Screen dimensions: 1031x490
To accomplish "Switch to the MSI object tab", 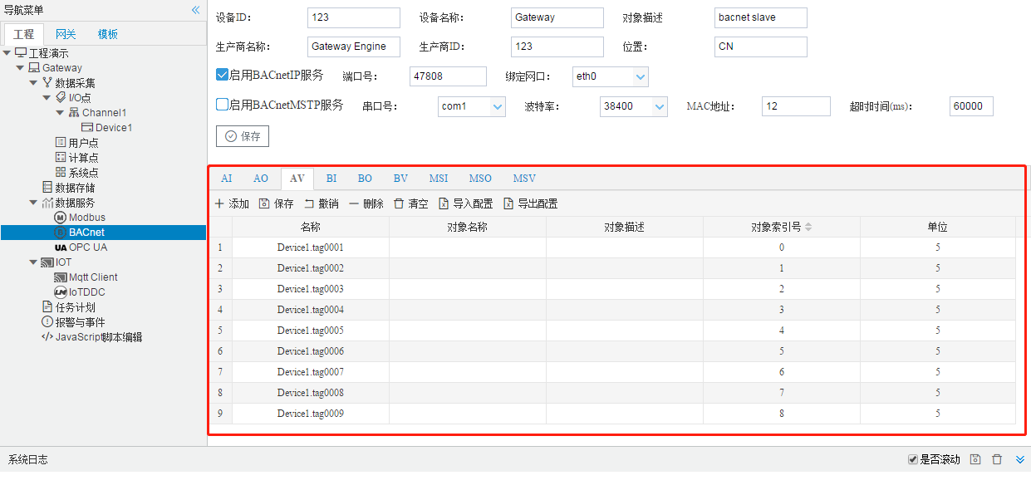I will point(439,179).
